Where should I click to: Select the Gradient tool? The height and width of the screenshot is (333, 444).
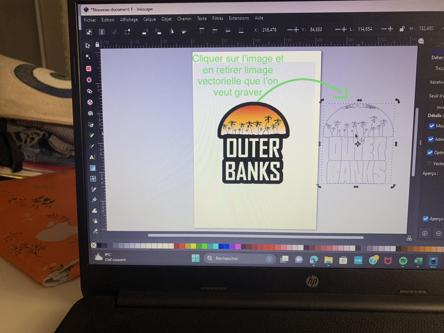(x=92, y=168)
